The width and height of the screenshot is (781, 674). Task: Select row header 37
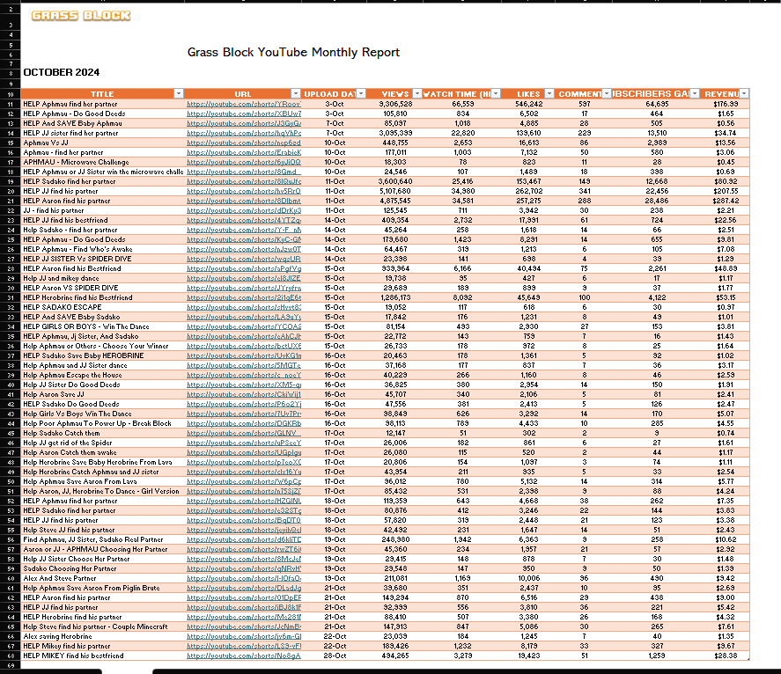[x=11, y=355]
